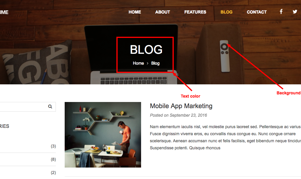The image size is (301, 179).
Task: Click the Posted on September 23, 2016 date
Action: pos(178,115)
